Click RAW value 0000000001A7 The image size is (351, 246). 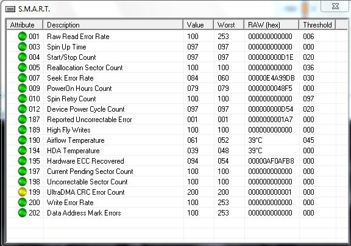(x=270, y=119)
